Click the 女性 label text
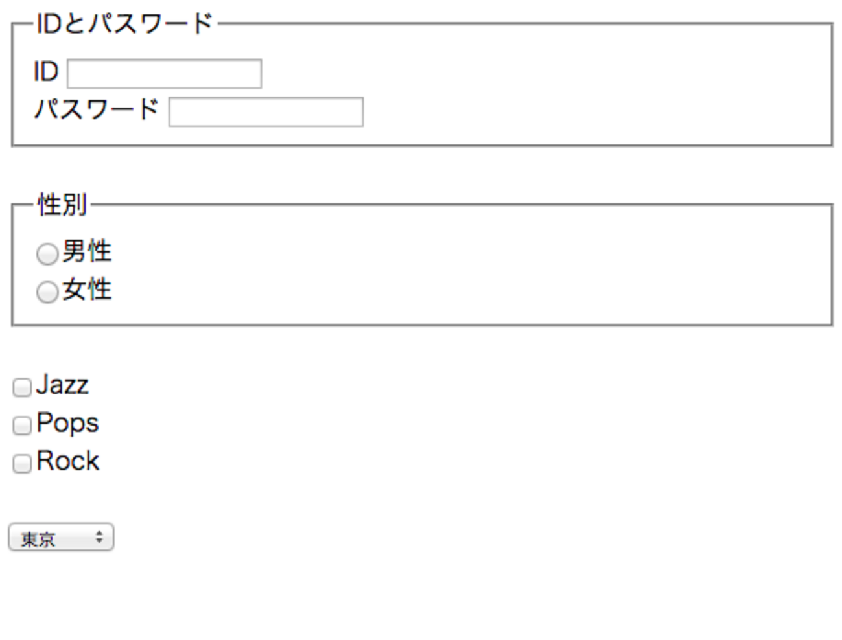This screenshot has width=842, height=640. click(x=87, y=290)
